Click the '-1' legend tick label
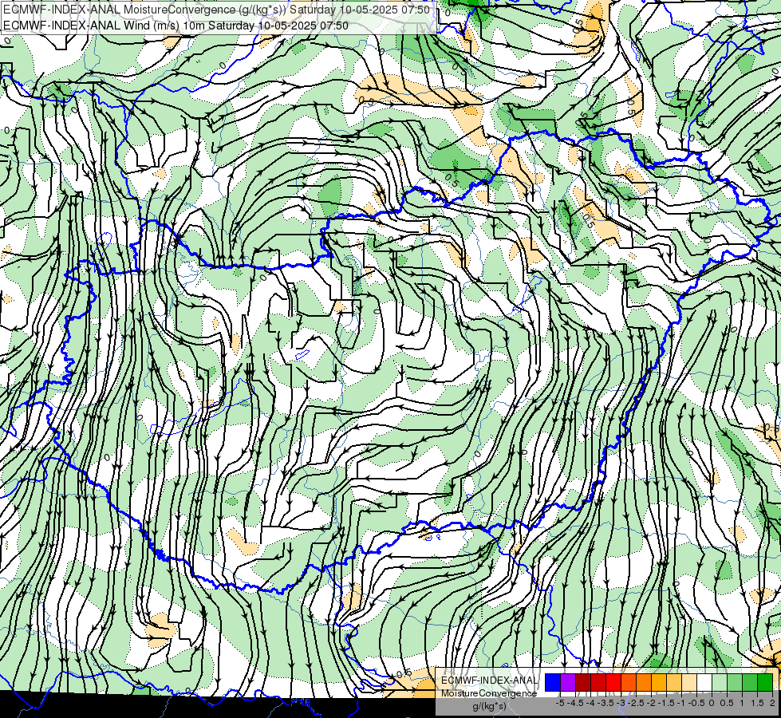This screenshot has width=781, height=718. 681,703
